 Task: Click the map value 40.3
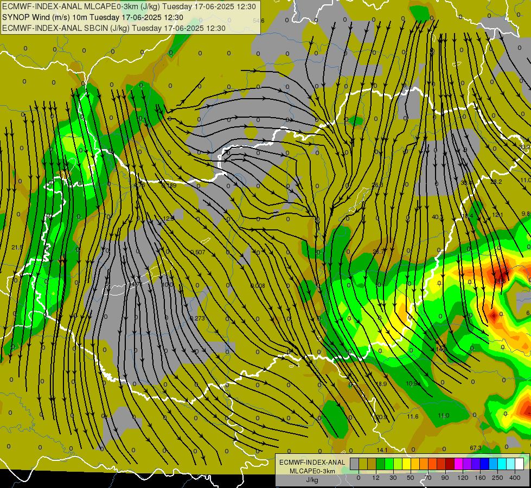point(438,217)
